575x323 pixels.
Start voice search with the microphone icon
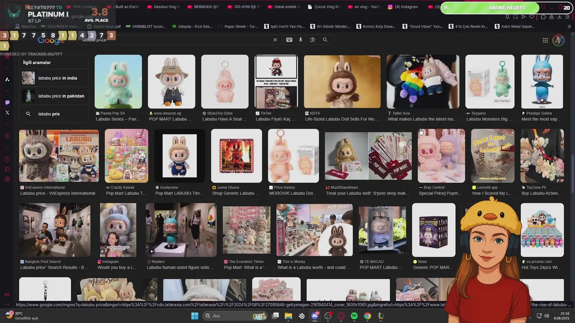[x=301, y=40]
